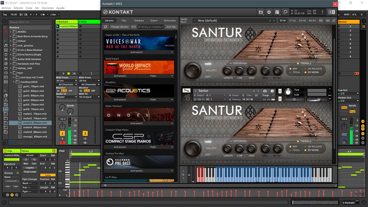
Task: Launch the mallet3/90bpm clip
Action: (58, 26)
